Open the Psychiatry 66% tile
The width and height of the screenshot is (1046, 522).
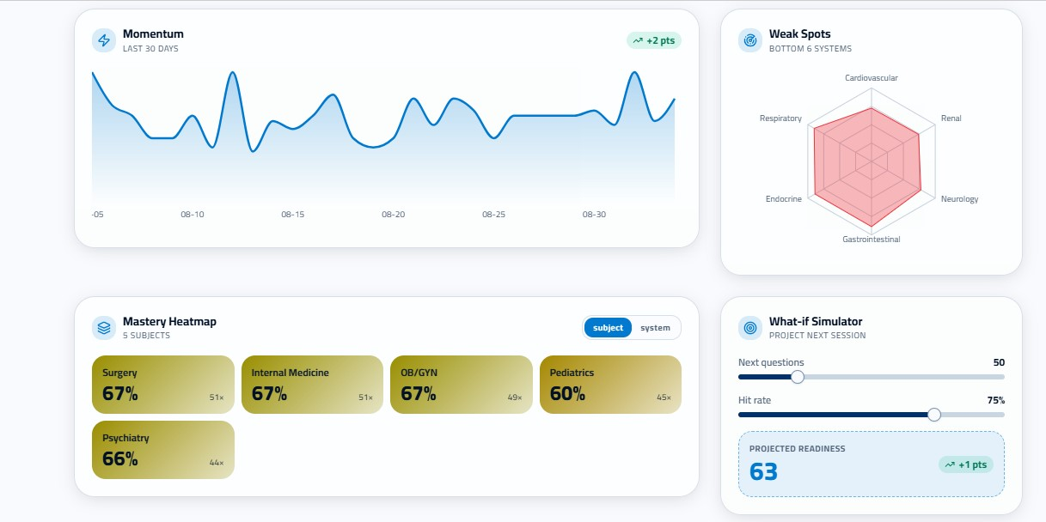click(163, 450)
